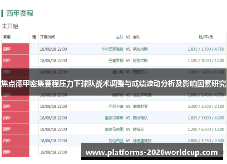
Task: Click the 胜/平/负 column header
Action: (206, 37)
